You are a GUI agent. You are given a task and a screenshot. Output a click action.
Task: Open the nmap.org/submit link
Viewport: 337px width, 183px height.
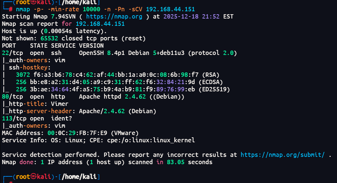pos(283,155)
